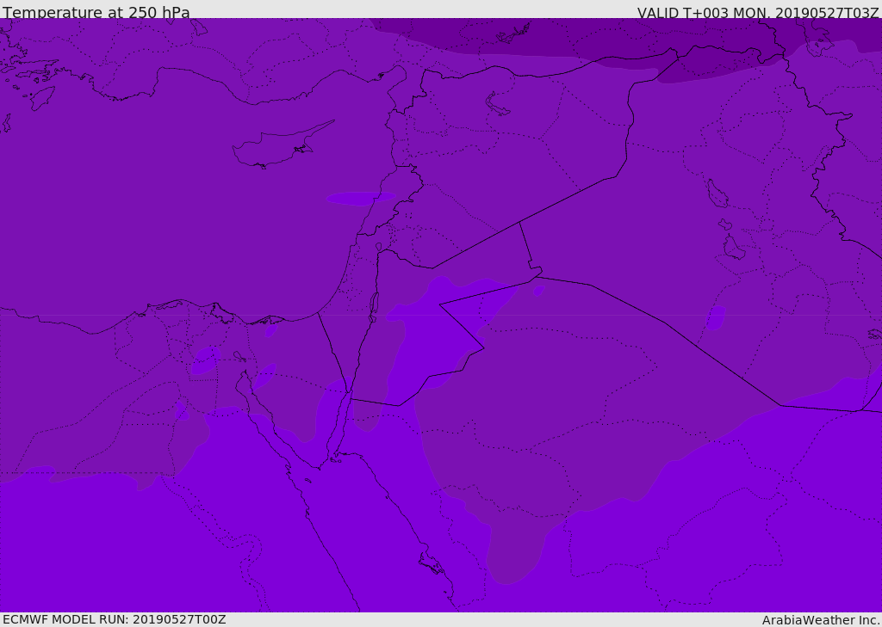Click the Sinai Peninsula southern tip
Screen dimensions: 882x627
[320, 467]
